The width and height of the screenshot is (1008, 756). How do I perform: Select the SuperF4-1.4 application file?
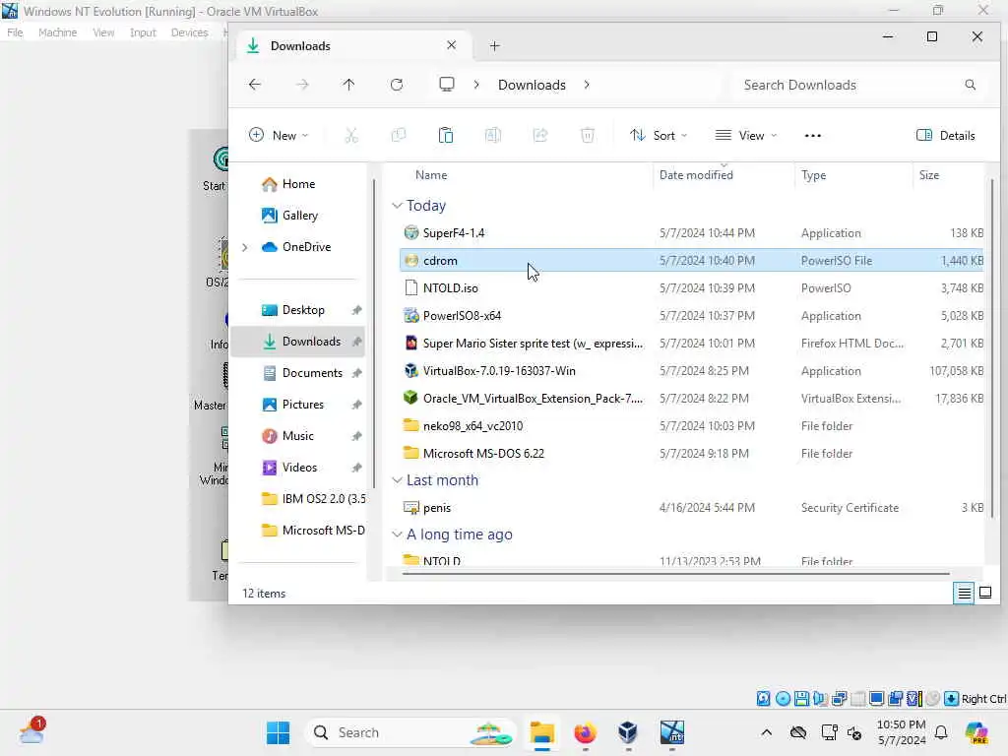692,232
